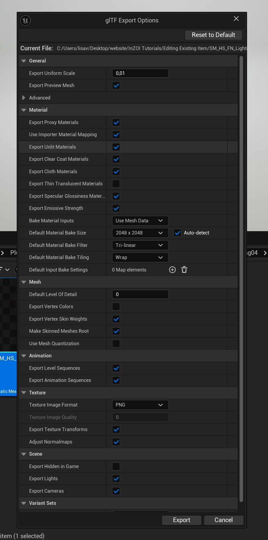This screenshot has width=268, height=540.
Task: Toggle Export Unlit Materials checkbox
Action: coord(116,147)
